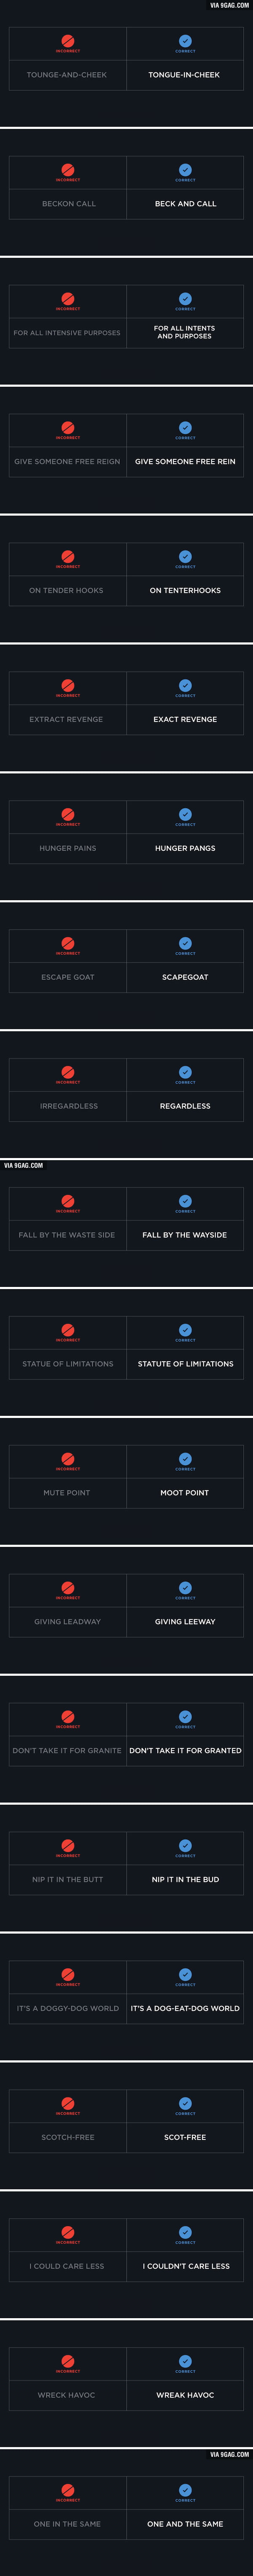Click the phrase GIVE SOMEONE FREE REIN
The height and width of the screenshot is (2576, 253).
(x=185, y=462)
